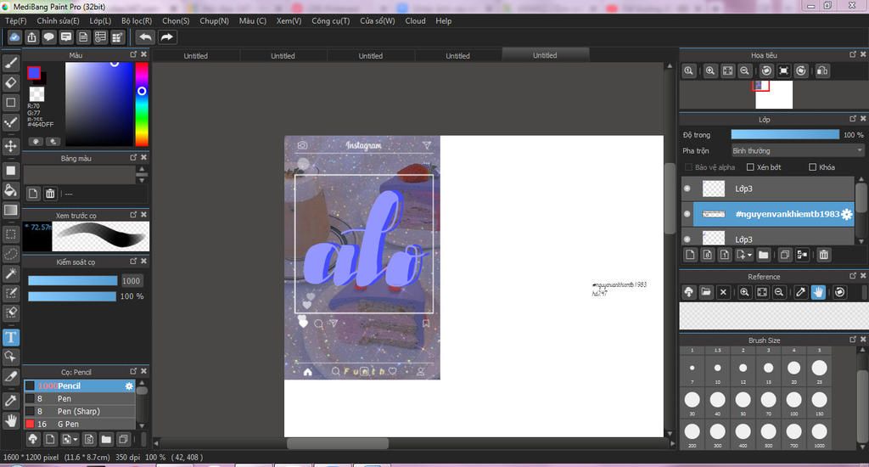
Task: Open the Help menu
Action: coord(443,20)
